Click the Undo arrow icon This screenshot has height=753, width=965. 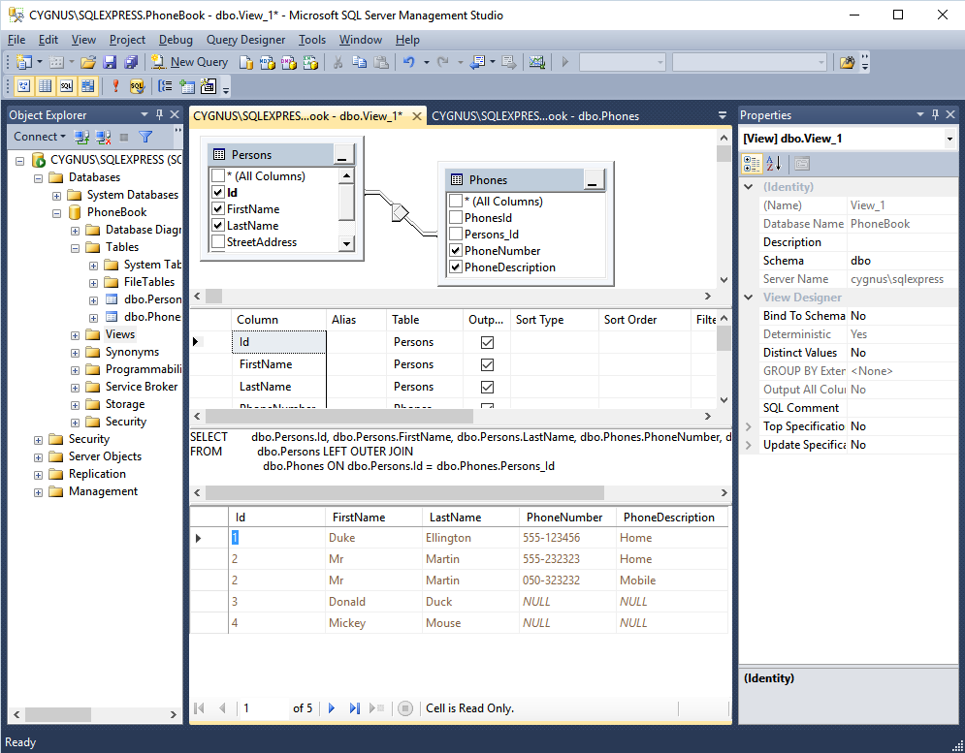(408, 62)
